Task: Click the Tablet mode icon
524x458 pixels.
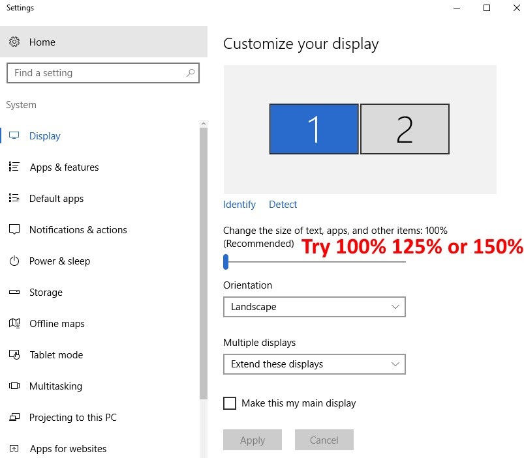Action: (14, 355)
